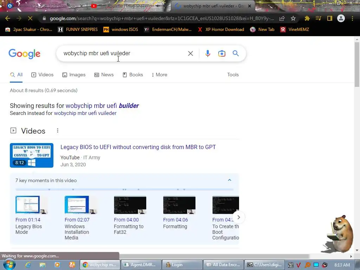Search by image with camera icon
The image size is (360, 270).
[221, 53]
